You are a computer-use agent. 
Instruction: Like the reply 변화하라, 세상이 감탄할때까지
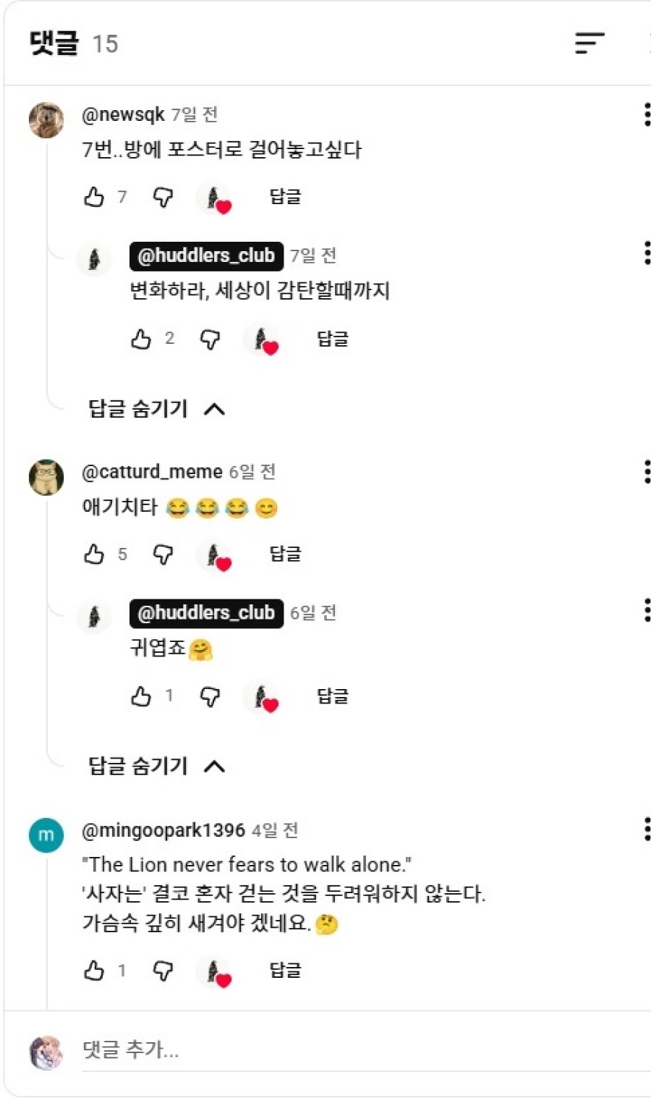point(141,339)
